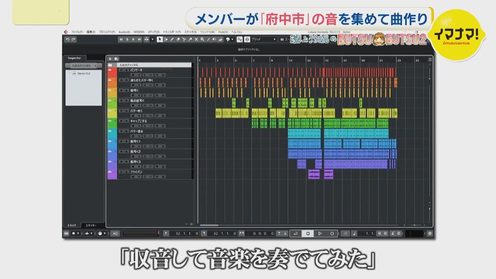Expand the 入出力チャンネル inspector section
This screenshot has height=279, width=496.
pyautogui.click(x=84, y=66)
